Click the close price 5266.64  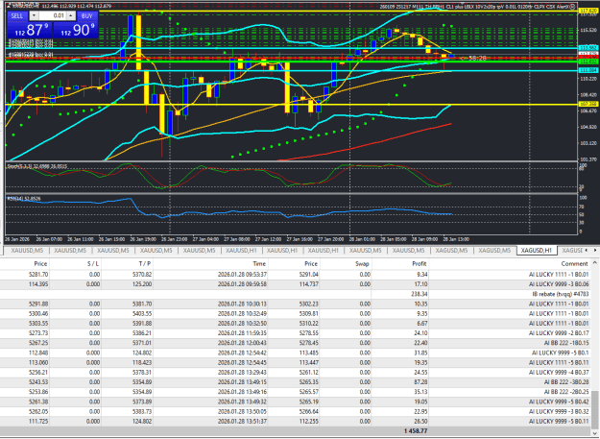coord(309,411)
